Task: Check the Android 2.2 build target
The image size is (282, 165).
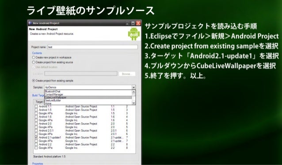Action: click(36, 144)
